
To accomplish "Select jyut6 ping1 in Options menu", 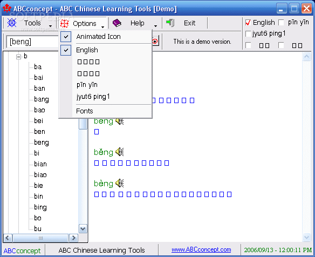I will (93, 97).
